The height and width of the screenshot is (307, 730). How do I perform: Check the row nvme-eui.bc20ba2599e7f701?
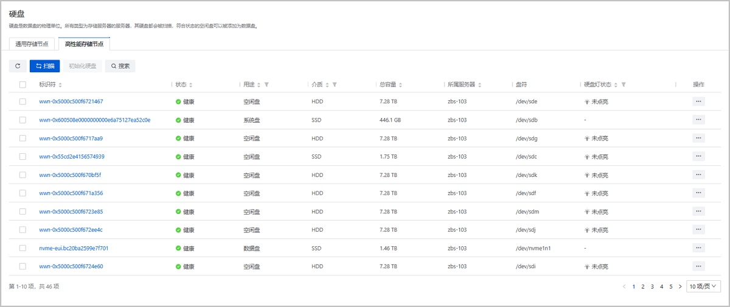click(x=23, y=248)
